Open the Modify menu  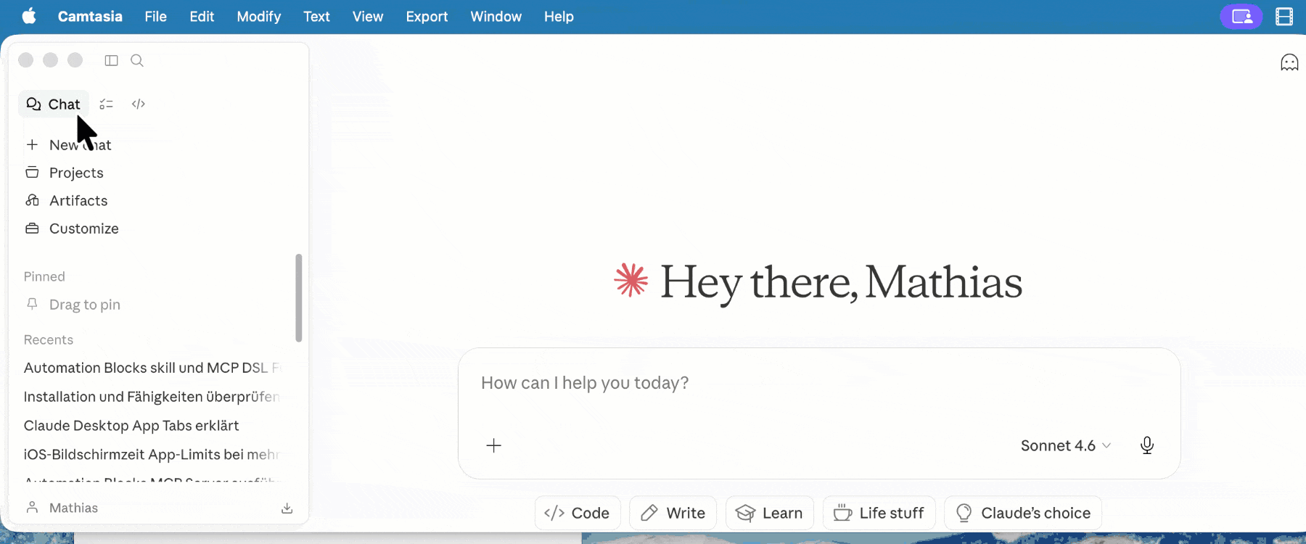(258, 16)
